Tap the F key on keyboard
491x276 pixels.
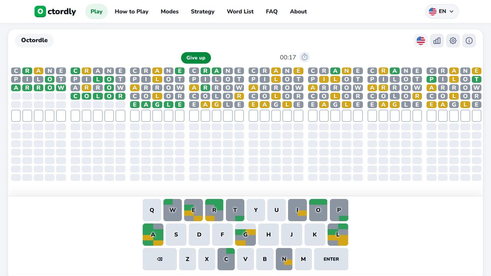(222, 235)
